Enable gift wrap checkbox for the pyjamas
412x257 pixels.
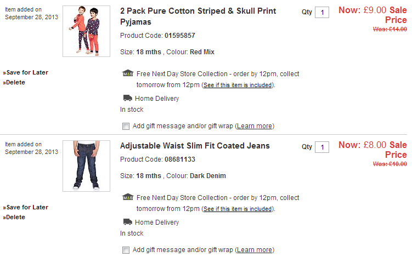126,126
